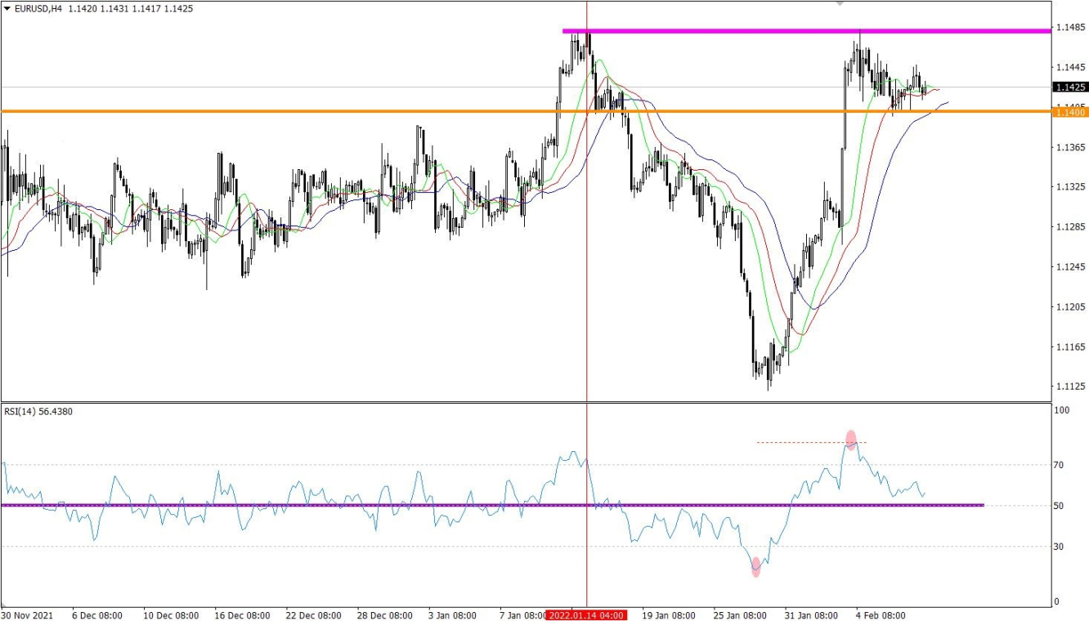Click the 1.1125 price scale label
Viewport: 1089px width, 621px height.
point(1070,387)
